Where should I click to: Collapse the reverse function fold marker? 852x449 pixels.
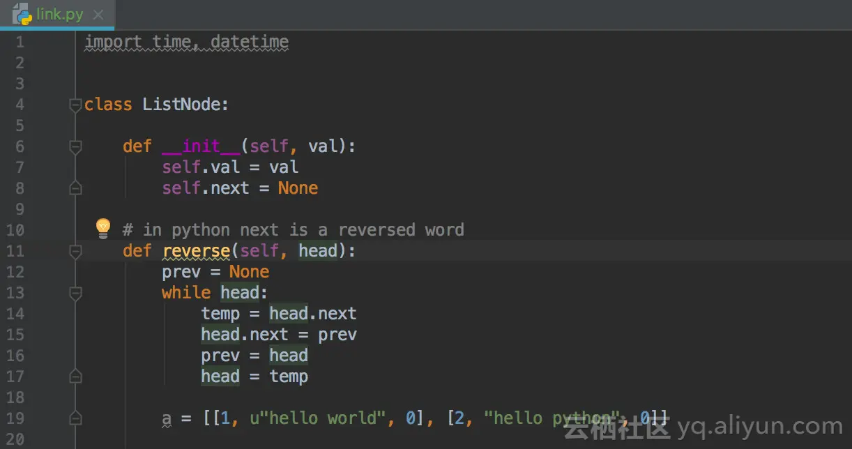point(75,252)
